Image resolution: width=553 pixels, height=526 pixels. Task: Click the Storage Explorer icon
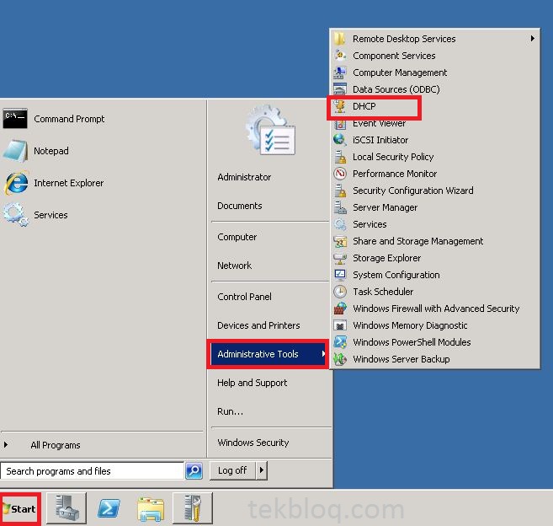tap(340, 258)
